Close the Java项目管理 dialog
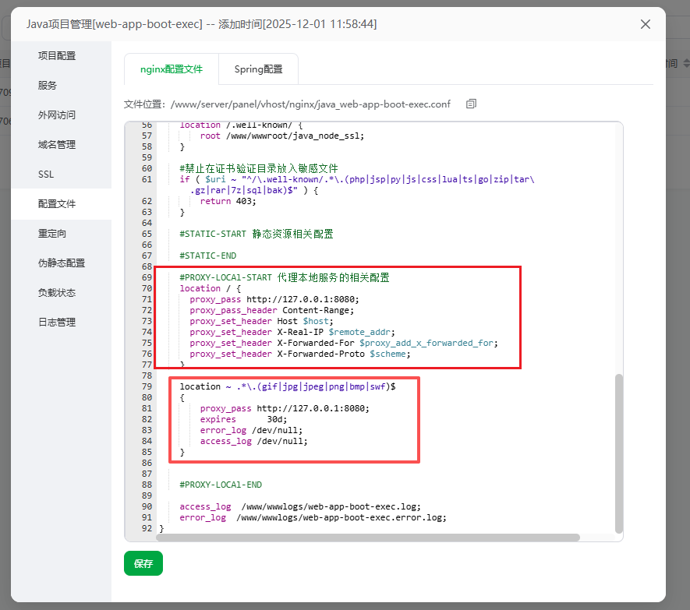 [x=645, y=24]
